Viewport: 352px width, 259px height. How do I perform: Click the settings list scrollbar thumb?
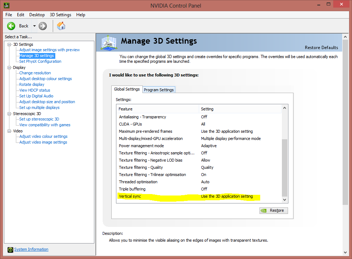[x=285, y=168]
